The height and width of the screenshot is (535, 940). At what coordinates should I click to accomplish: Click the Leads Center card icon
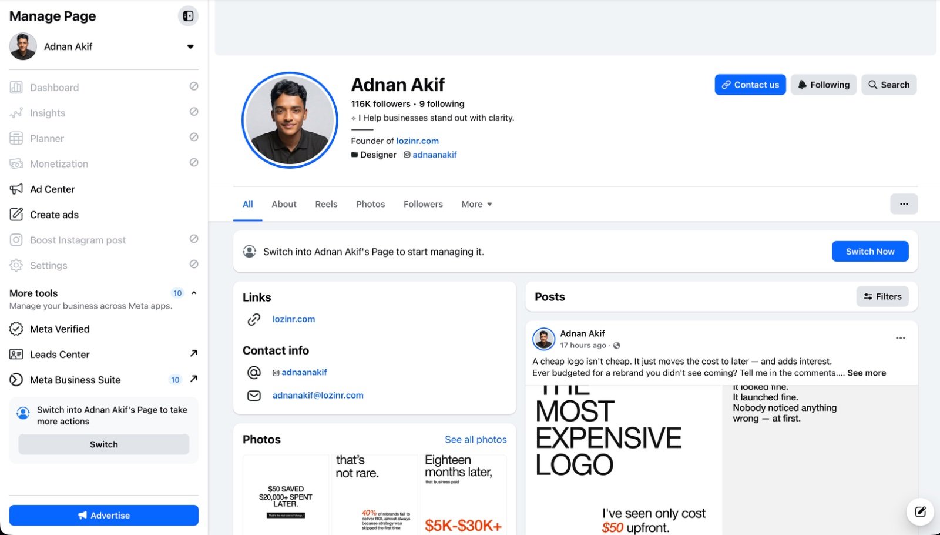click(x=16, y=355)
